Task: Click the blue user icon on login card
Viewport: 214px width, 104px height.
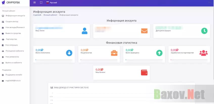Action: click(x=85, y=31)
